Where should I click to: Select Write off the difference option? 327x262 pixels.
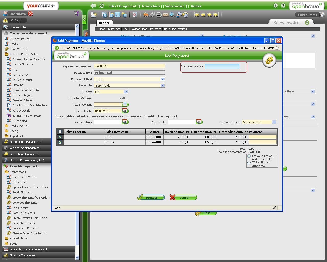249,163
